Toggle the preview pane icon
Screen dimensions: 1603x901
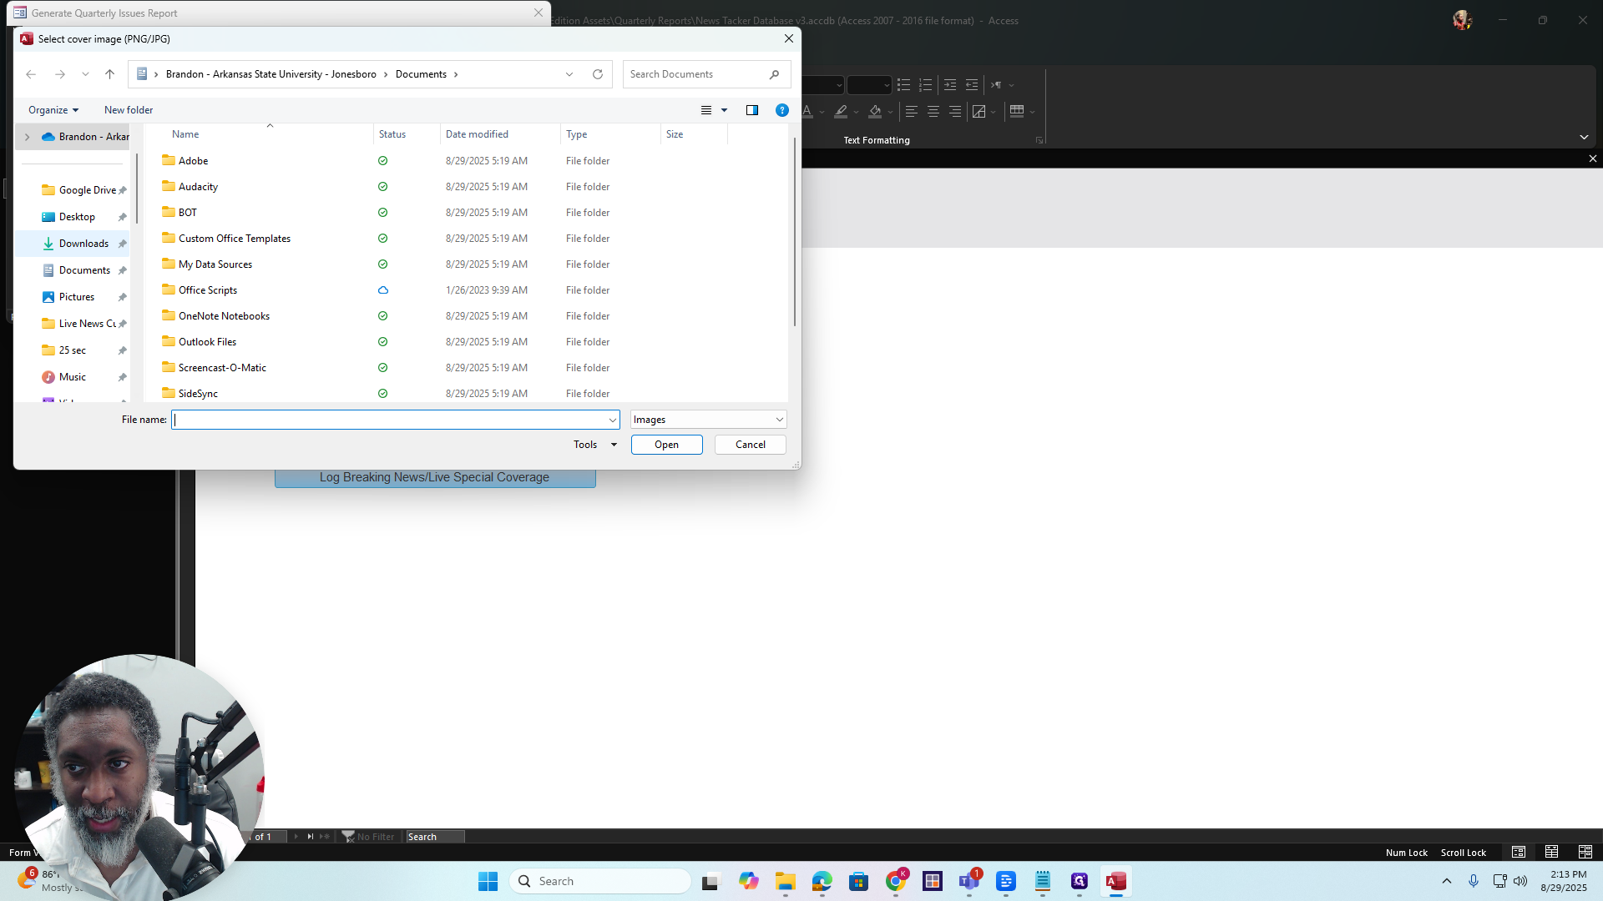(x=752, y=110)
